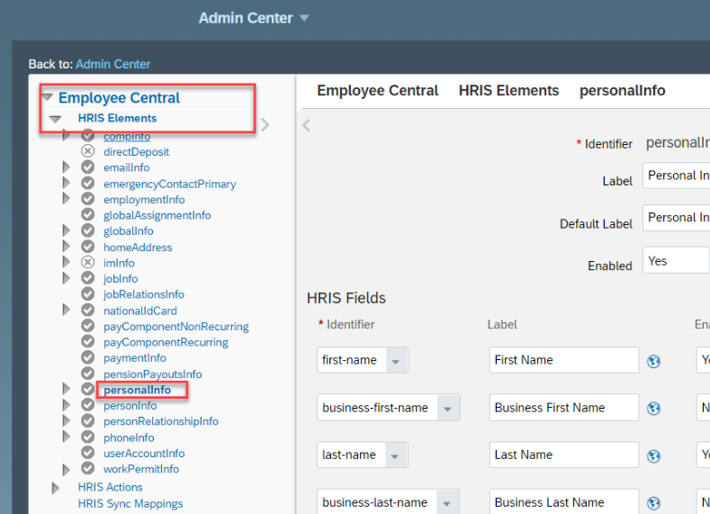Image resolution: width=710 pixels, height=514 pixels.
Task: Expand the personalInfo tree node
Action: click(x=66, y=389)
